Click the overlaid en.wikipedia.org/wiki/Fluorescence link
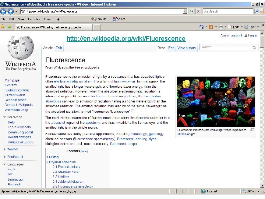 click(x=126, y=39)
